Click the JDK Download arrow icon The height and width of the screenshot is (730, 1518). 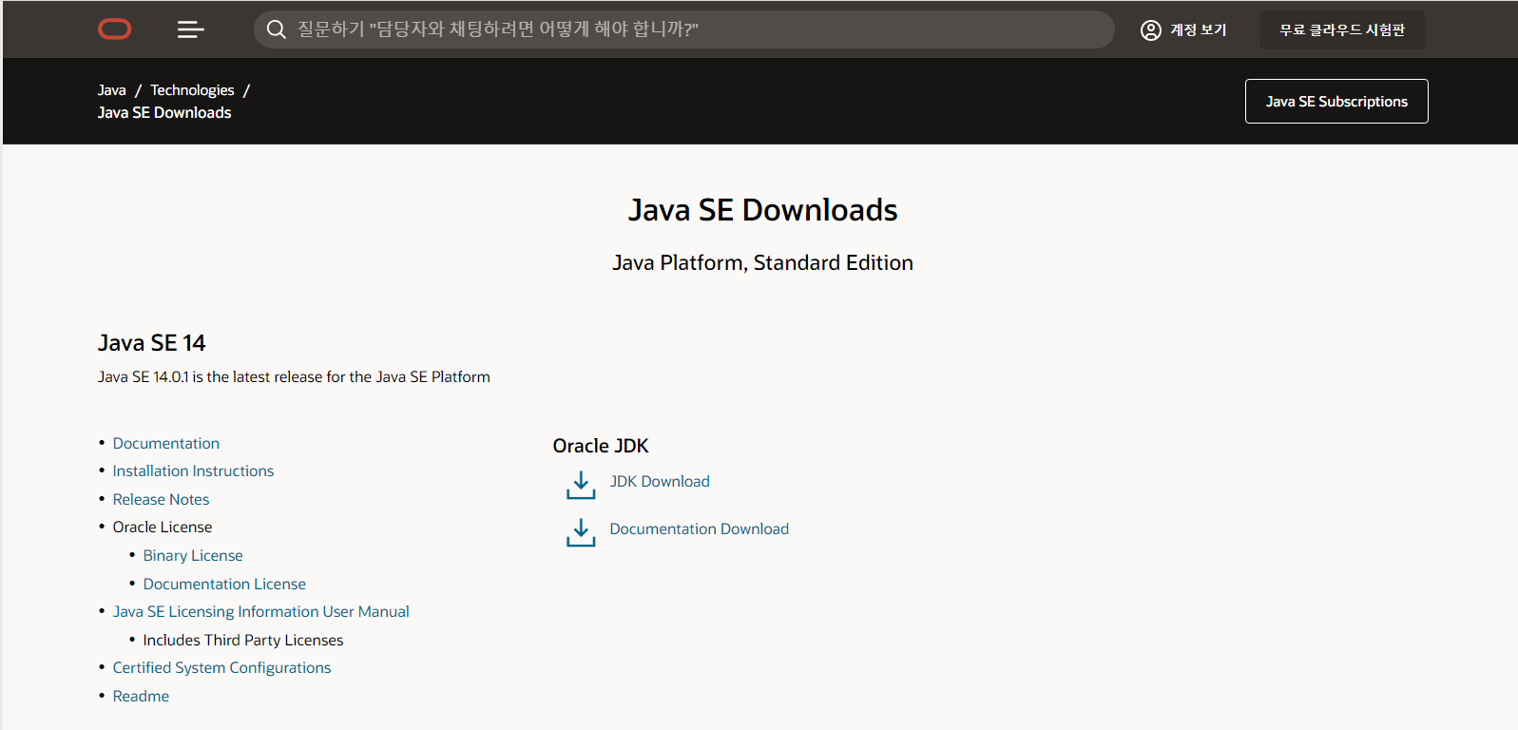click(x=581, y=485)
